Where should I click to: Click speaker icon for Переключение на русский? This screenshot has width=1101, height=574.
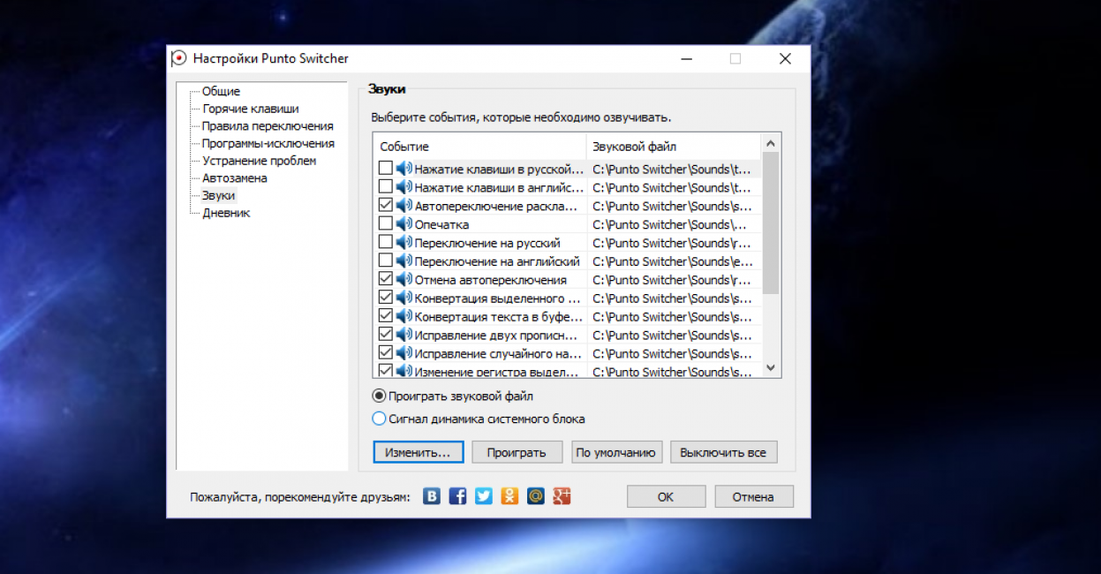click(x=404, y=243)
